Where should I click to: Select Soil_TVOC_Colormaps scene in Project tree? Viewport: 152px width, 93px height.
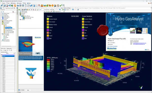click(10, 31)
